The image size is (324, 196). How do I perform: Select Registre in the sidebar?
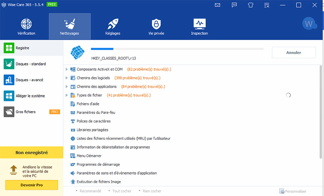[x=32, y=48]
